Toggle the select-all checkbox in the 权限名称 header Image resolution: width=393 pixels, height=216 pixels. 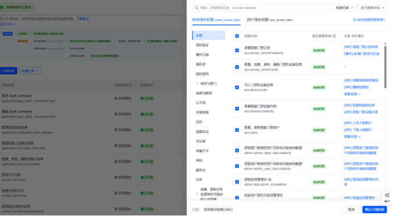[x=237, y=36]
